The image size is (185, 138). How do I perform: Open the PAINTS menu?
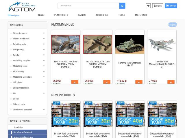coord(82,15)
